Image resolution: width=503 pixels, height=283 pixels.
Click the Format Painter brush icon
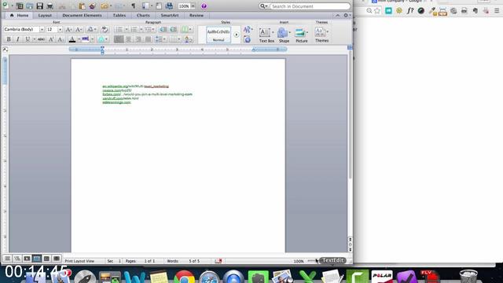pos(93,6)
